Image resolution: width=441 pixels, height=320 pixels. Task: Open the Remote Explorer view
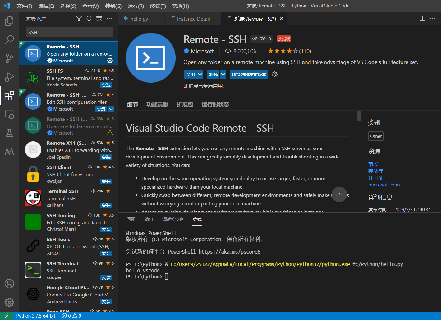pyautogui.click(x=9, y=114)
